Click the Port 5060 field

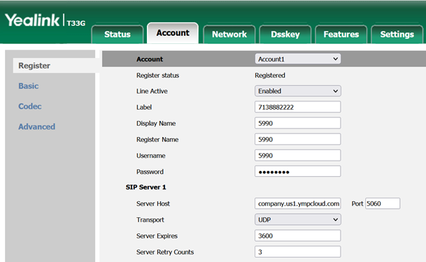(x=383, y=203)
